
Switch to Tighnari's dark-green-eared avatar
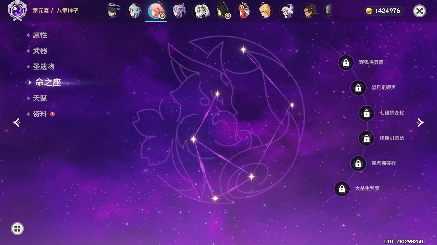[x=222, y=10]
